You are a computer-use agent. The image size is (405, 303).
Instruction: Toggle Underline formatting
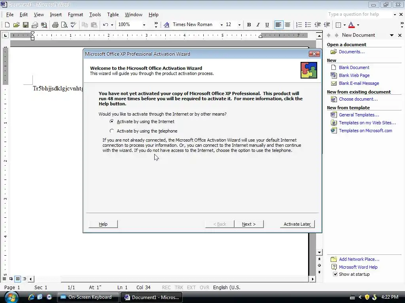pyautogui.click(x=267, y=25)
